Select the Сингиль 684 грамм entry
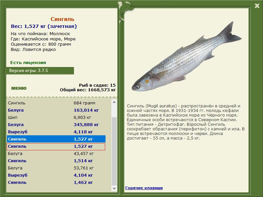 tap(56, 103)
